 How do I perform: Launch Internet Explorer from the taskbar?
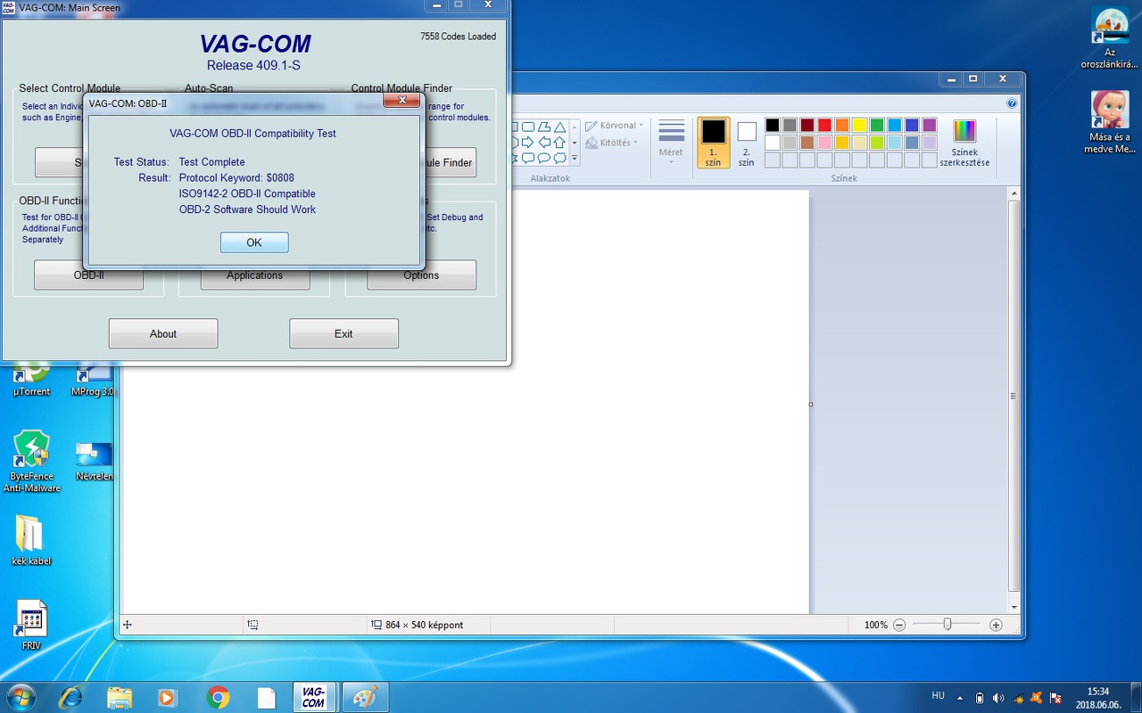click(x=70, y=697)
